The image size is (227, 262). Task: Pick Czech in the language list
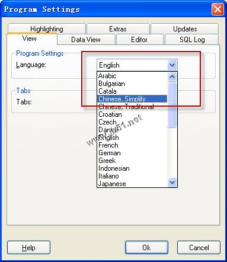tap(132, 122)
